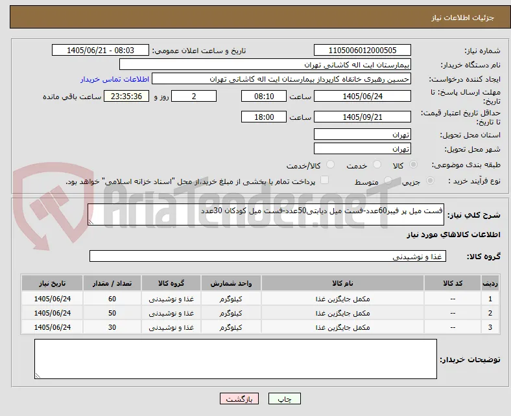Click the remaining time 23:35:36 field

tap(126, 96)
